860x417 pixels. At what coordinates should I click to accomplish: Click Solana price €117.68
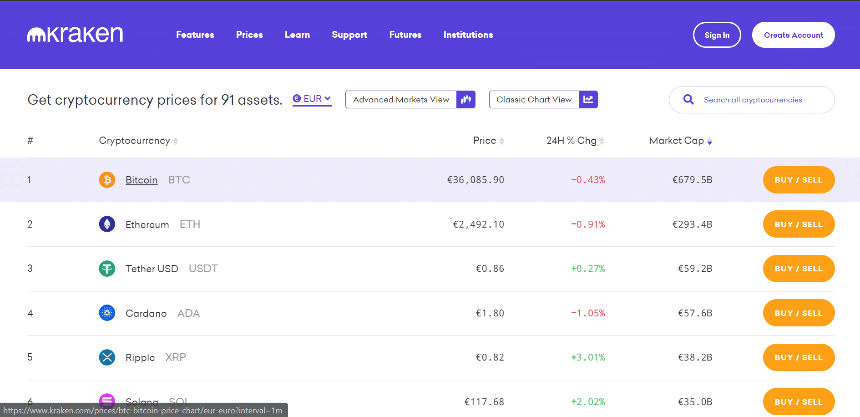click(484, 402)
